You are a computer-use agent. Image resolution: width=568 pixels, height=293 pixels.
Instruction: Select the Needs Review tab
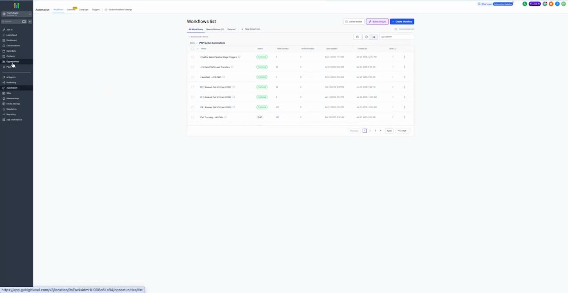[x=215, y=29]
